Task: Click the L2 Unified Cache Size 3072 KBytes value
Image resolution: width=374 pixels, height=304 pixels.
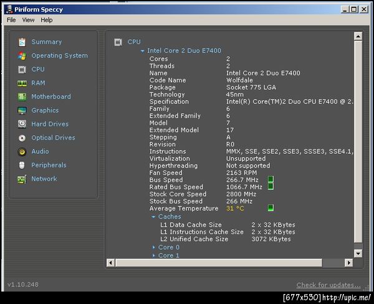Action: point(271,239)
